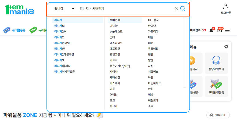Open the mail inbox icon with 99+ badge
Screen dimensions: 237x121
pyautogui.click(x=219, y=30)
